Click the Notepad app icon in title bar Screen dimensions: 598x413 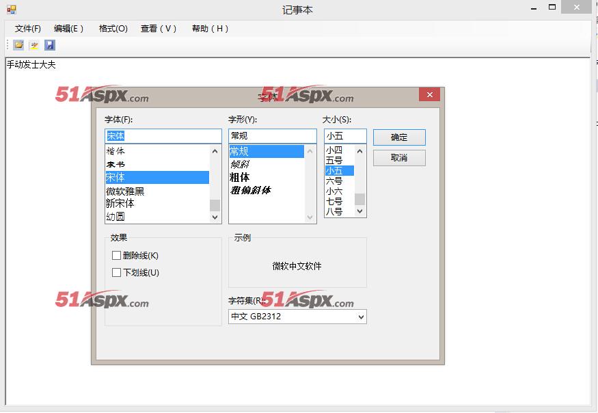pyautogui.click(x=12, y=10)
